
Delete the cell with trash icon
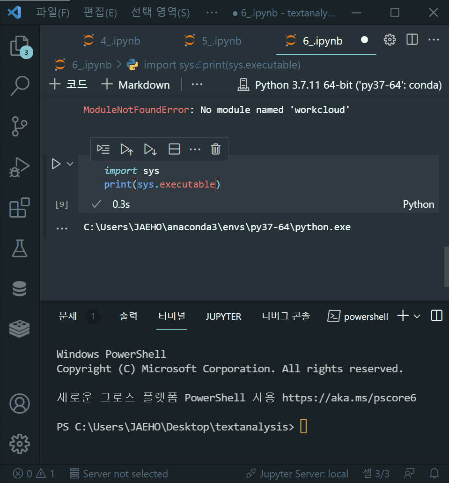coord(215,149)
